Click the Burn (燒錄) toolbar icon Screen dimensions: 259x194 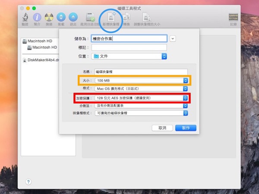[49, 17]
